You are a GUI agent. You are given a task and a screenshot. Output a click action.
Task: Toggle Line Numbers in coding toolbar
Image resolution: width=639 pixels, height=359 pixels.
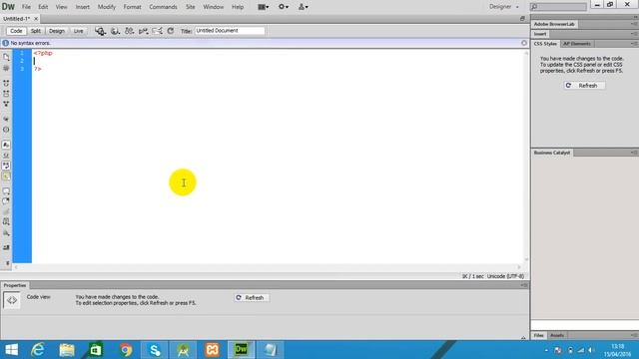tap(6, 145)
